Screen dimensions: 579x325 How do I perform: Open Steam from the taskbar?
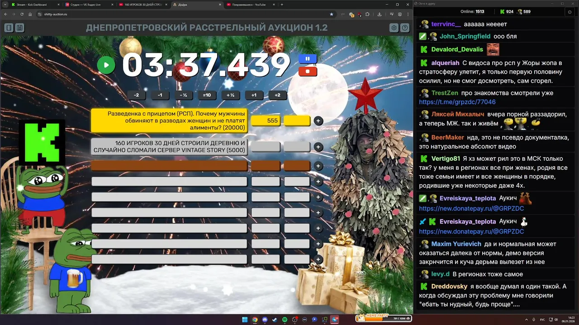click(x=275, y=320)
